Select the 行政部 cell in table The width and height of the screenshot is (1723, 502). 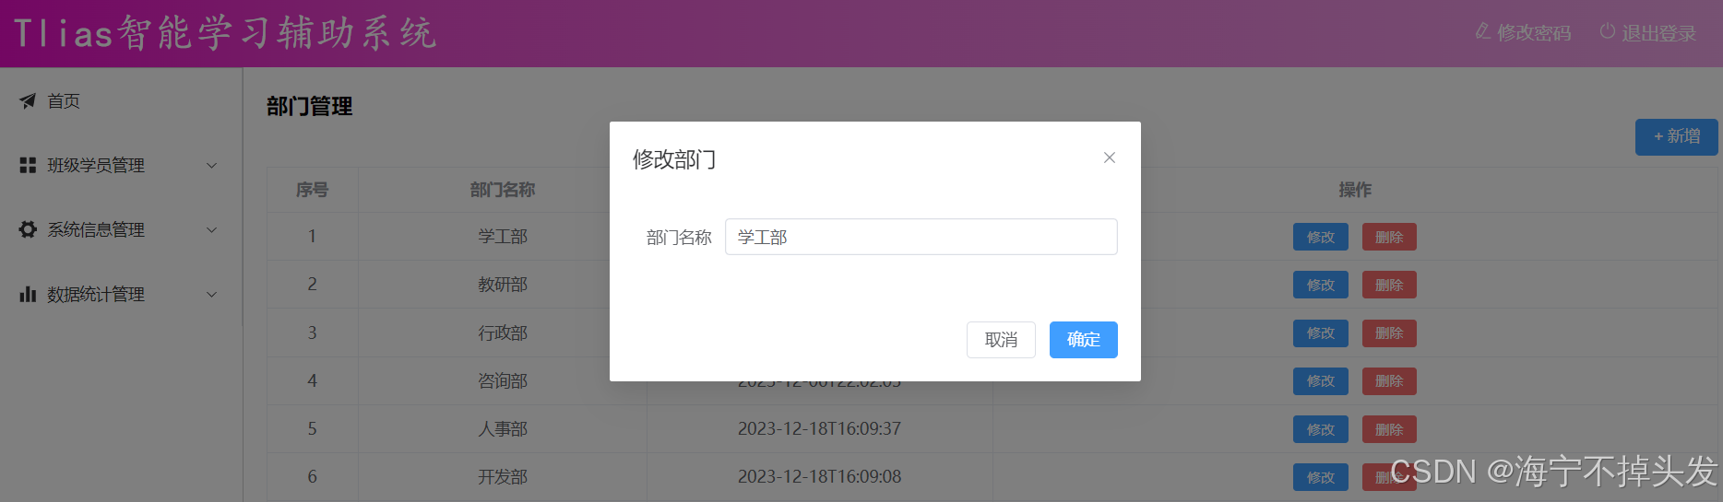(503, 333)
